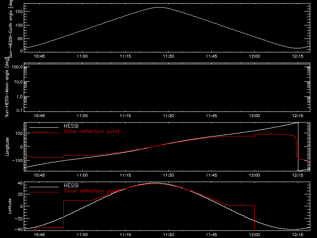The width and height of the screenshot is (317, 238).
Task: Click the 12:15 time label under the Longitude plot
Action: 298,175
